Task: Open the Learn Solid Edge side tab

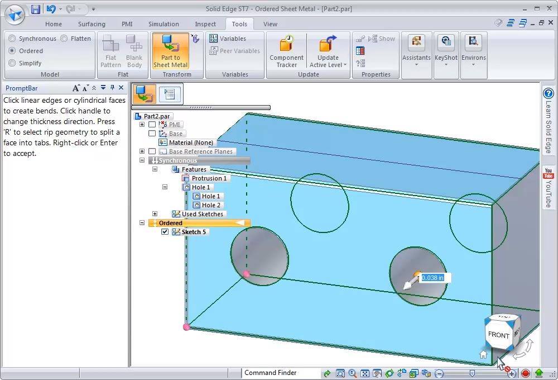Action: coord(549,121)
